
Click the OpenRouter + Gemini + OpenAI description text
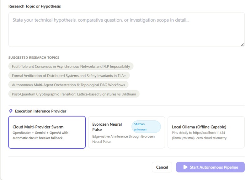(x=40, y=135)
